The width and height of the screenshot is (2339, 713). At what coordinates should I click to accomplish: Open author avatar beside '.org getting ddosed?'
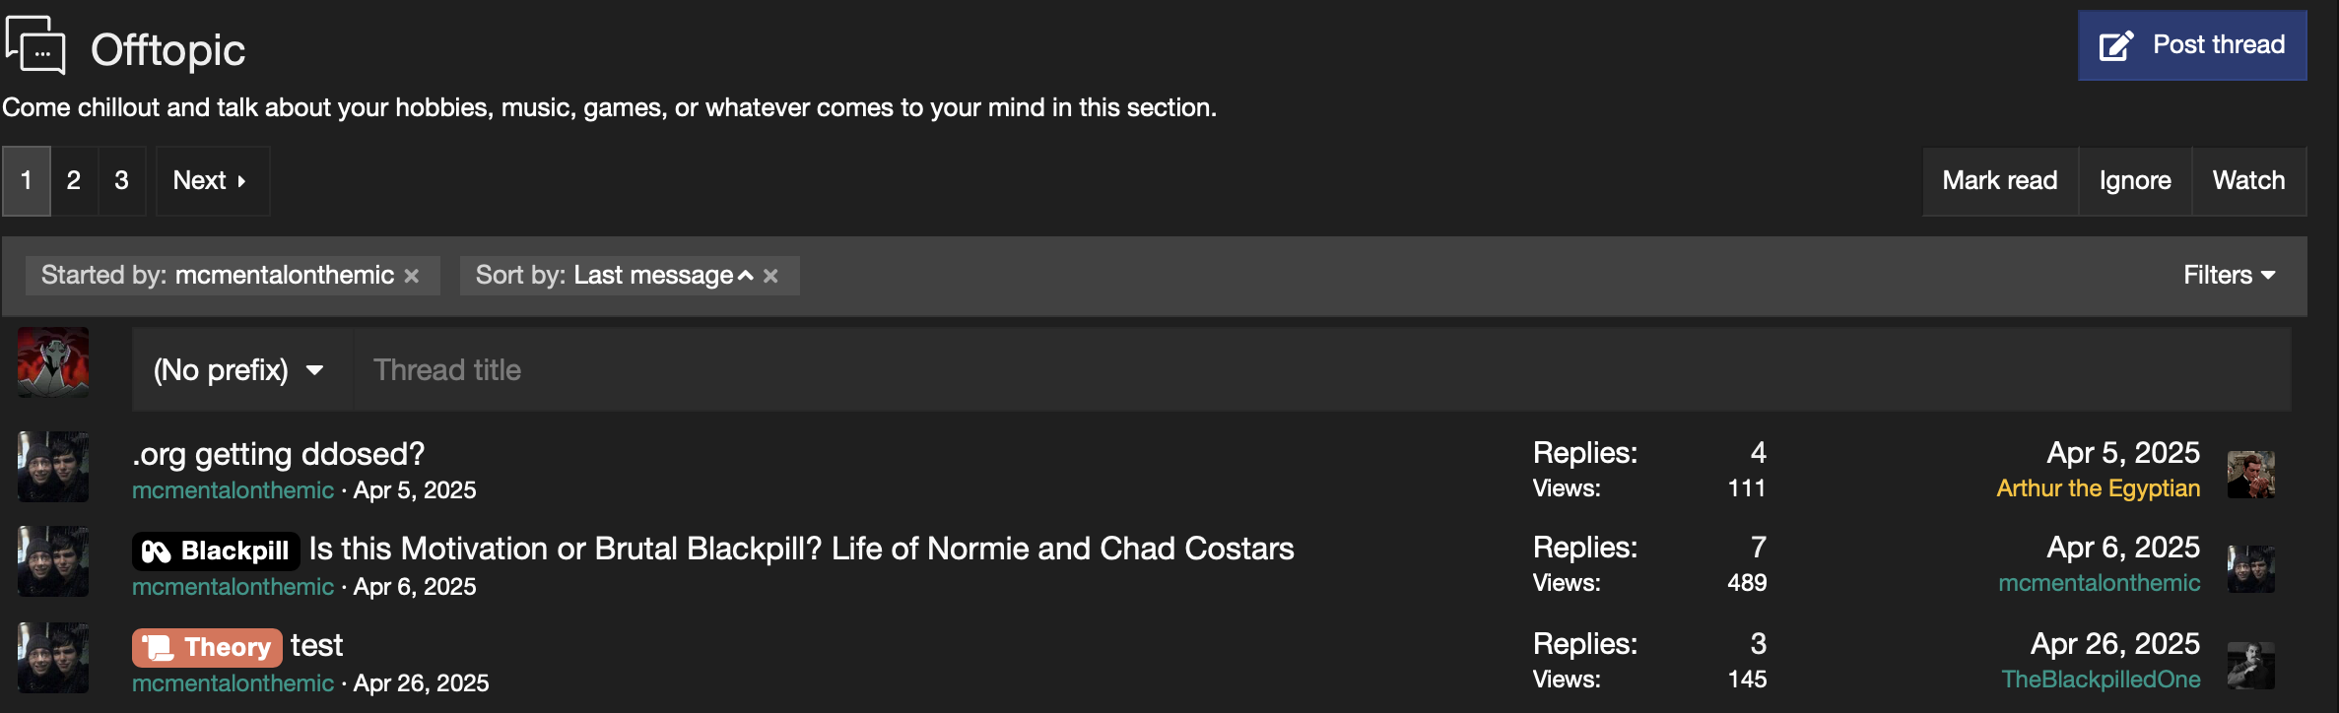click(x=53, y=467)
